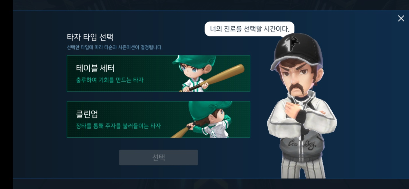Tap 출루하여 기회를 만드는 타자 description

pos(110,80)
